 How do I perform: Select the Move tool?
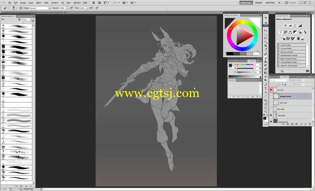coord(265,31)
